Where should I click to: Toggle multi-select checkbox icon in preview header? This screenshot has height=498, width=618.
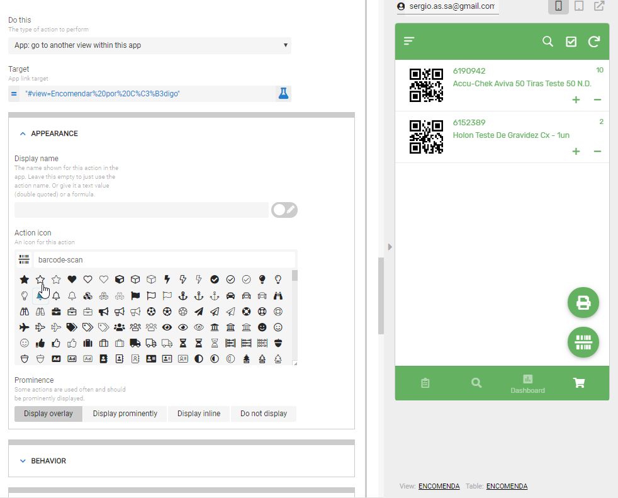coord(571,42)
